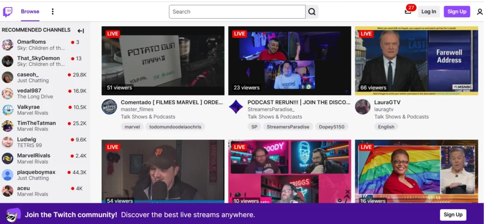Click the Log In button
The height and width of the screenshot is (224, 484).
tap(429, 12)
